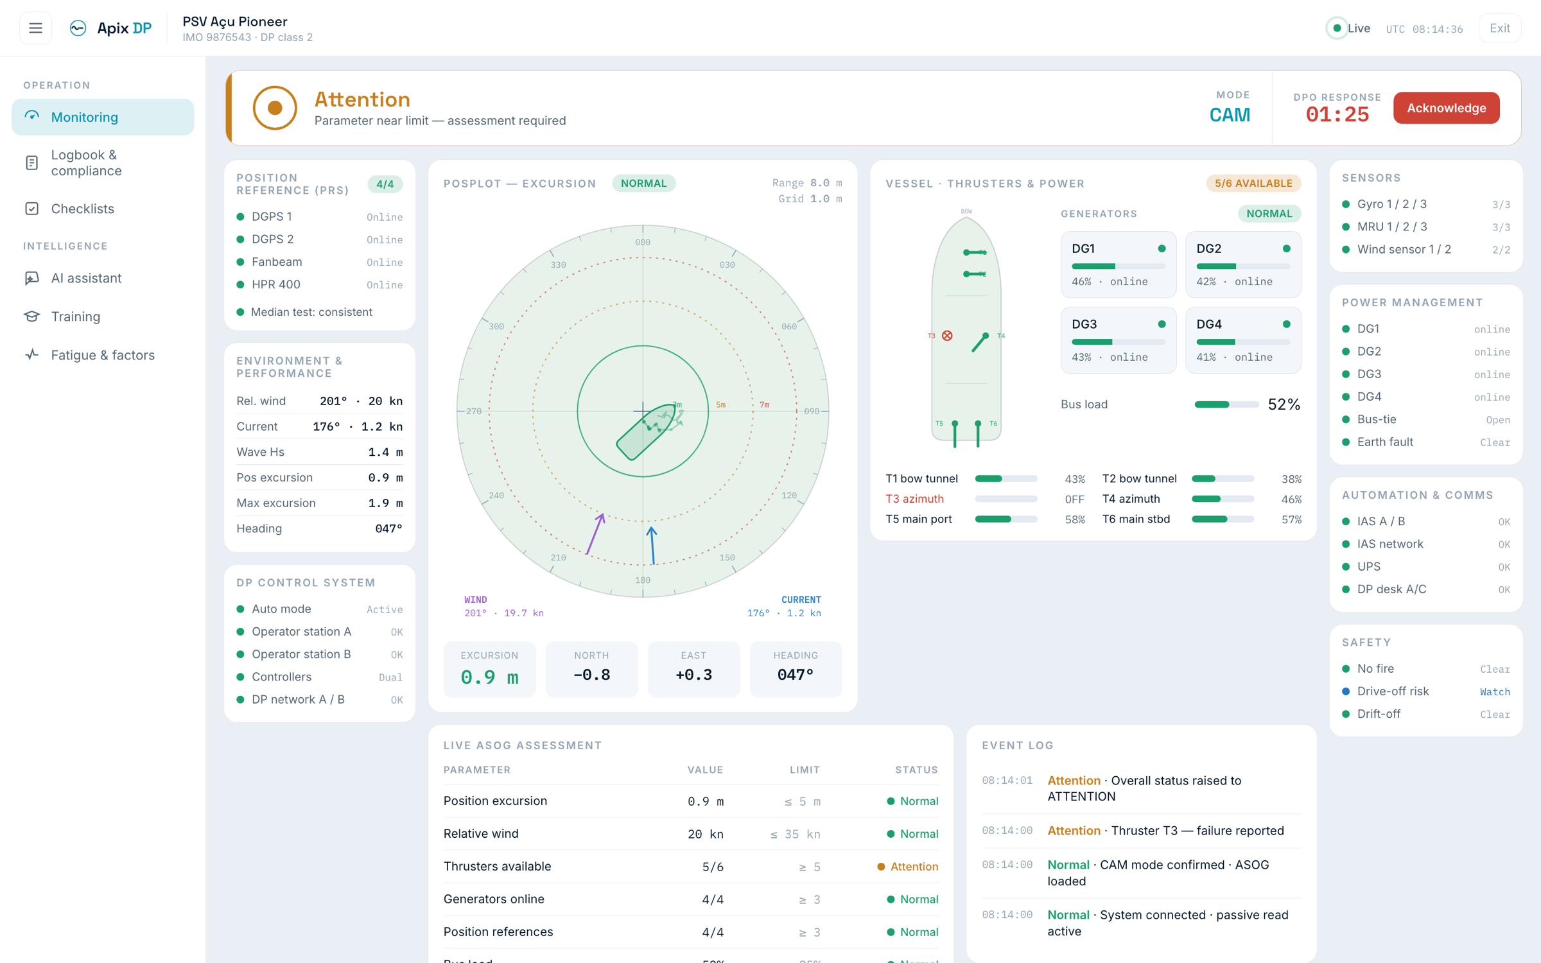This screenshot has height=963, width=1541.
Task: Click the Thruster T3 failure log entry
Action: pos(1141,831)
